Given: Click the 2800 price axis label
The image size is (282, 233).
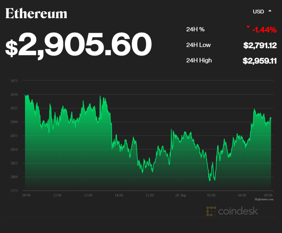Looking at the screenshot, I should 14,177.
